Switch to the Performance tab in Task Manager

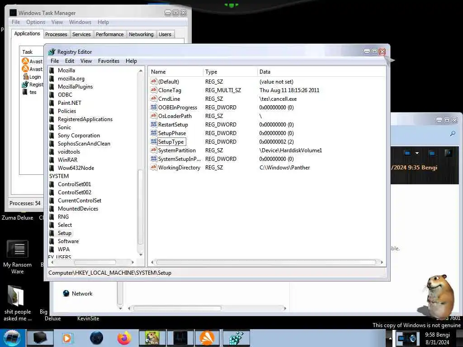tap(109, 34)
